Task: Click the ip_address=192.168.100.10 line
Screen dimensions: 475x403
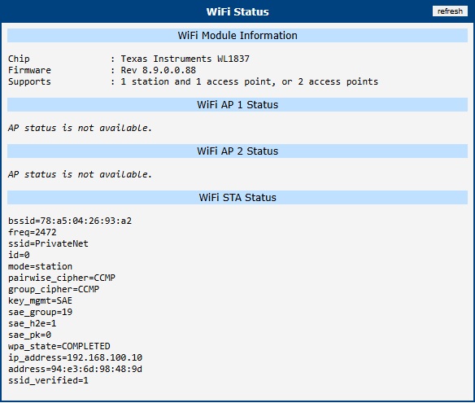Action: (x=75, y=358)
